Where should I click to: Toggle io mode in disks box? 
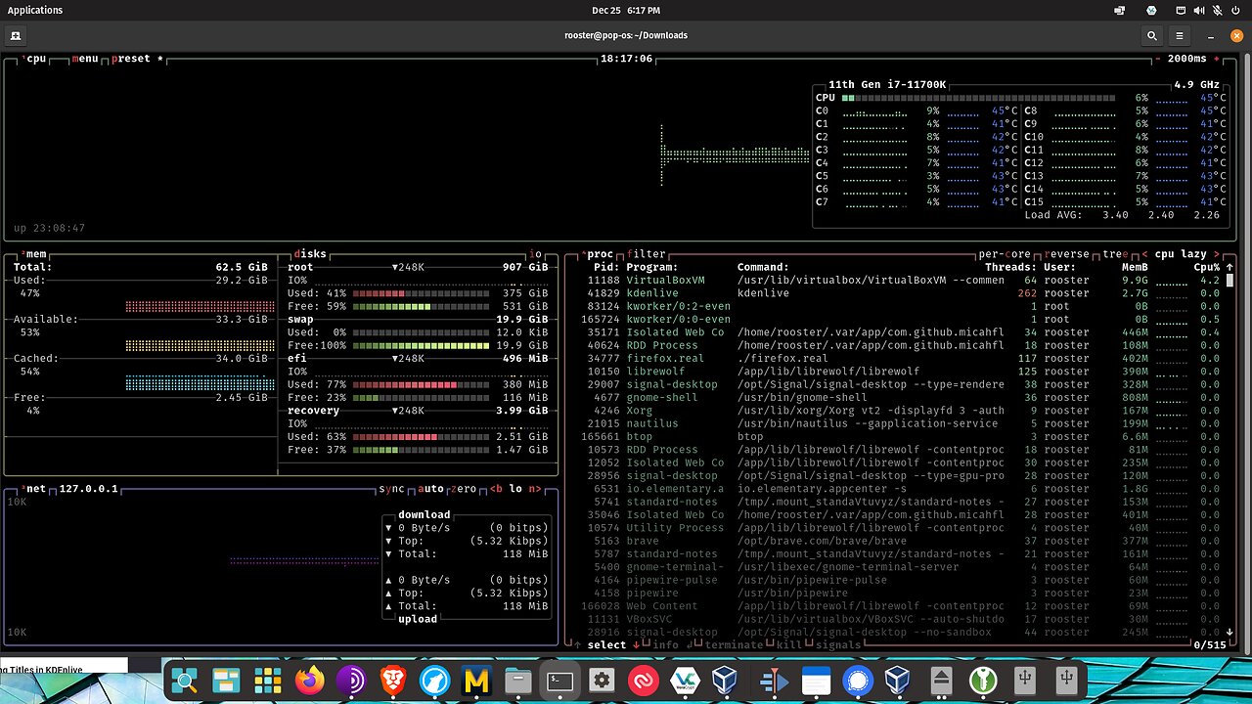pos(535,254)
